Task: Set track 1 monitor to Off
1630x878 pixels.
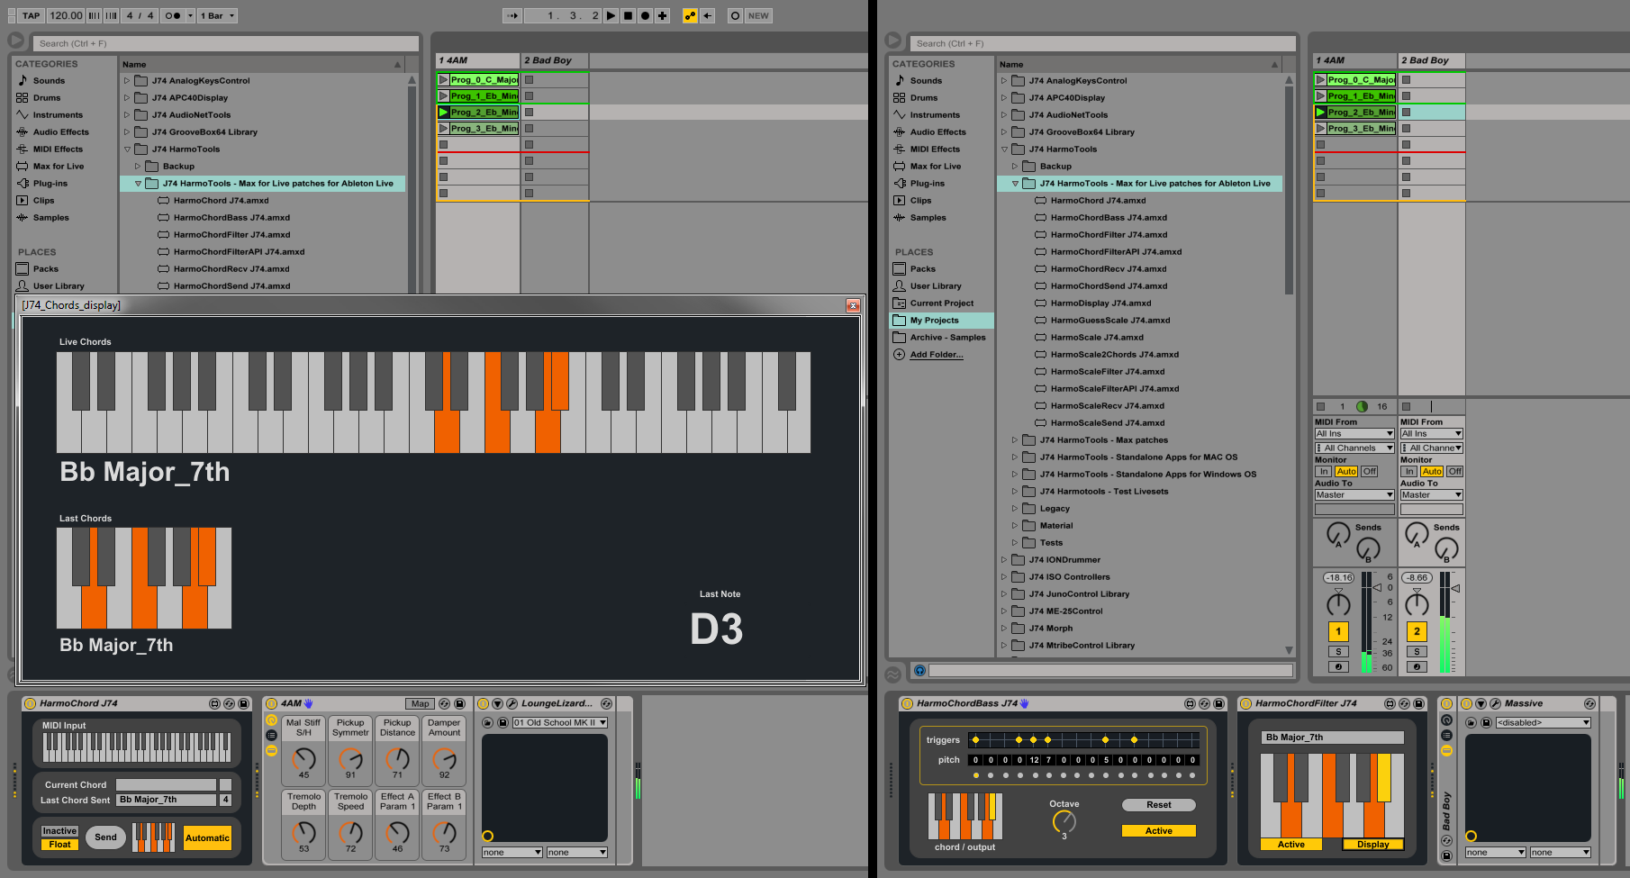Action: [1370, 472]
